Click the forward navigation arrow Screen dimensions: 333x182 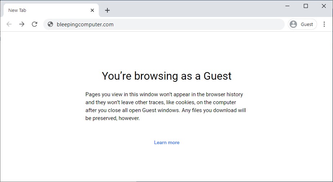click(x=22, y=24)
